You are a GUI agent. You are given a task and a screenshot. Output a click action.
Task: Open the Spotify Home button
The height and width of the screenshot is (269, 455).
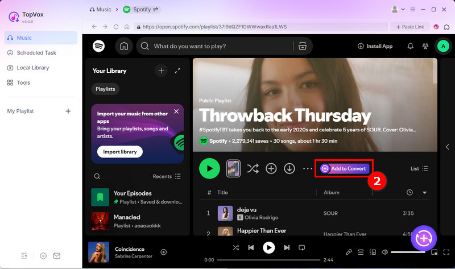click(x=124, y=46)
